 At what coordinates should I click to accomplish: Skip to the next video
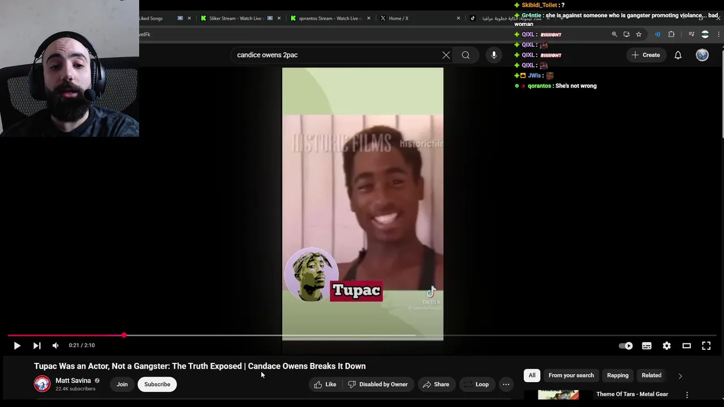point(37,345)
